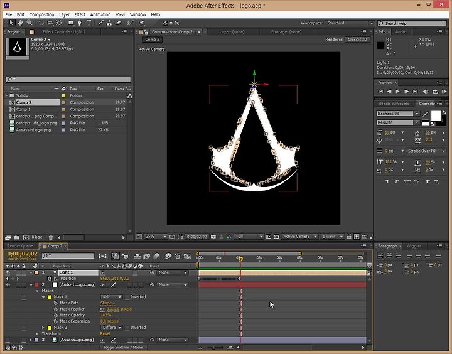452x354 pixels.
Task: Click Mask Path Shape link
Action: (107, 303)
